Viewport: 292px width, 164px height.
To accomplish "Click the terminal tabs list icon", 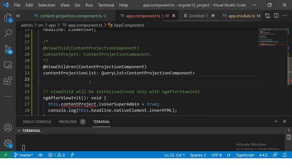I will click(x=289, y=138).
